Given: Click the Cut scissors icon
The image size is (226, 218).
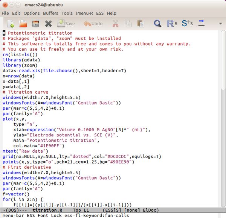Looking at the screenshot, I should point(115,24).
